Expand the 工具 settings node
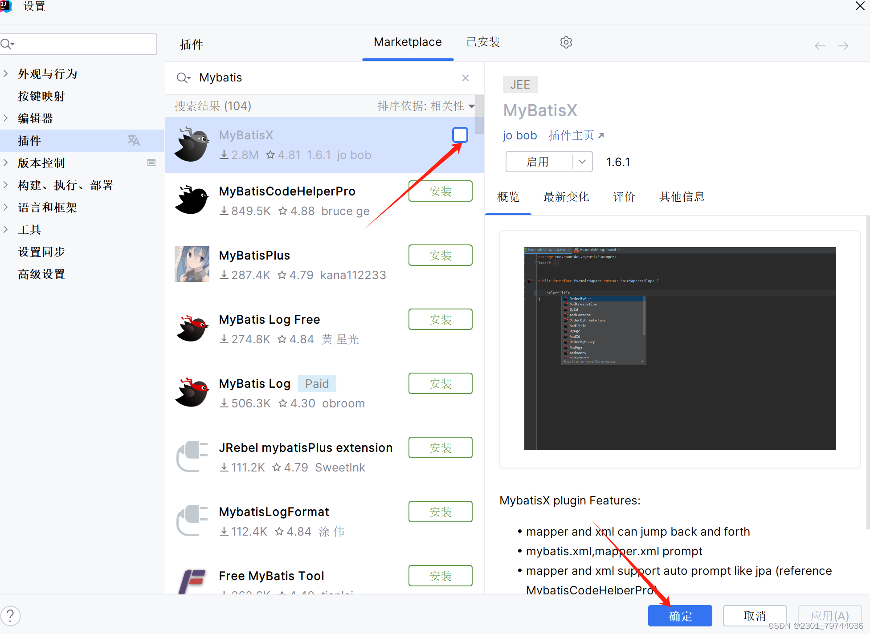870x634 pixels. pyautogui.click(x=5, y=229)
